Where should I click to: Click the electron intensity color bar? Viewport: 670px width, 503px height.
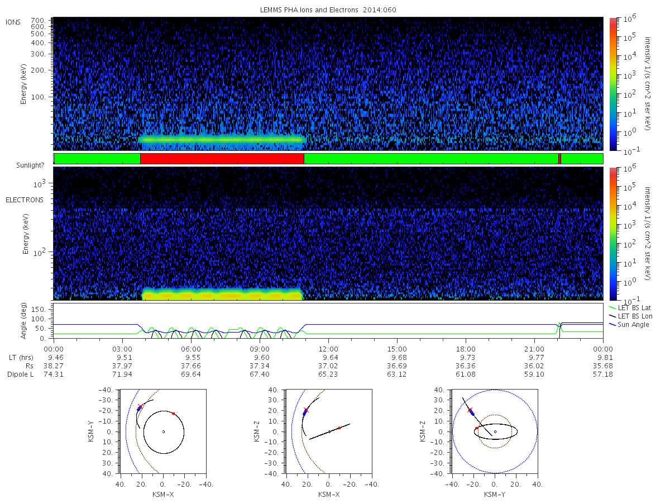(612, 234)
